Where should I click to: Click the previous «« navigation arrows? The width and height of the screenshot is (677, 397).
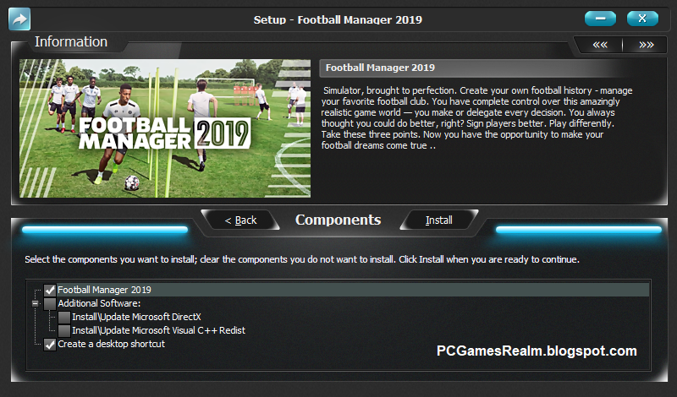pos(600,45)
